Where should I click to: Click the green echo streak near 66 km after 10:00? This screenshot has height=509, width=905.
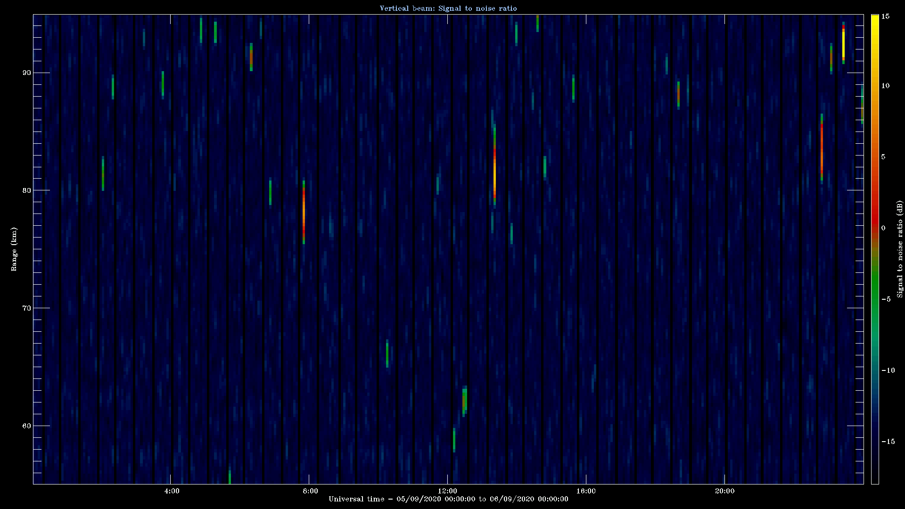[387, 353]
